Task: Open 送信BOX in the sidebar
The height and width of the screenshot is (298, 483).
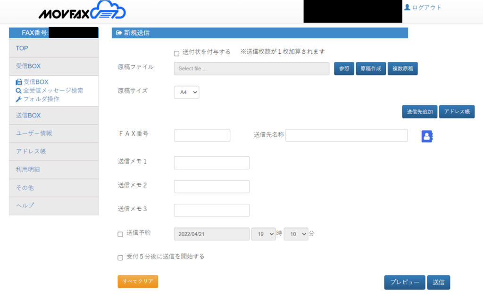Action: click(54, 116)
